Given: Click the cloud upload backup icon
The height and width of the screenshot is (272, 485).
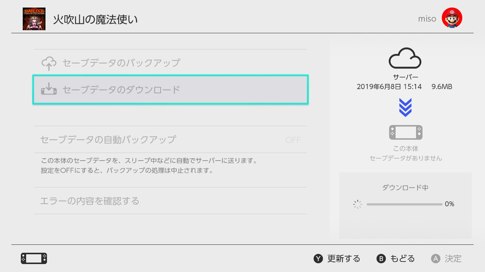Looking at the screenshot, I should point(49,63).
